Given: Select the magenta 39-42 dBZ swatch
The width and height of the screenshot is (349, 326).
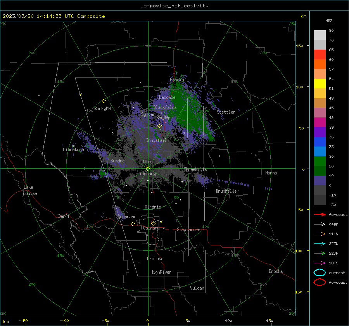Looking at the screenshot, I should pyautogui.click(x=320, y=122).
